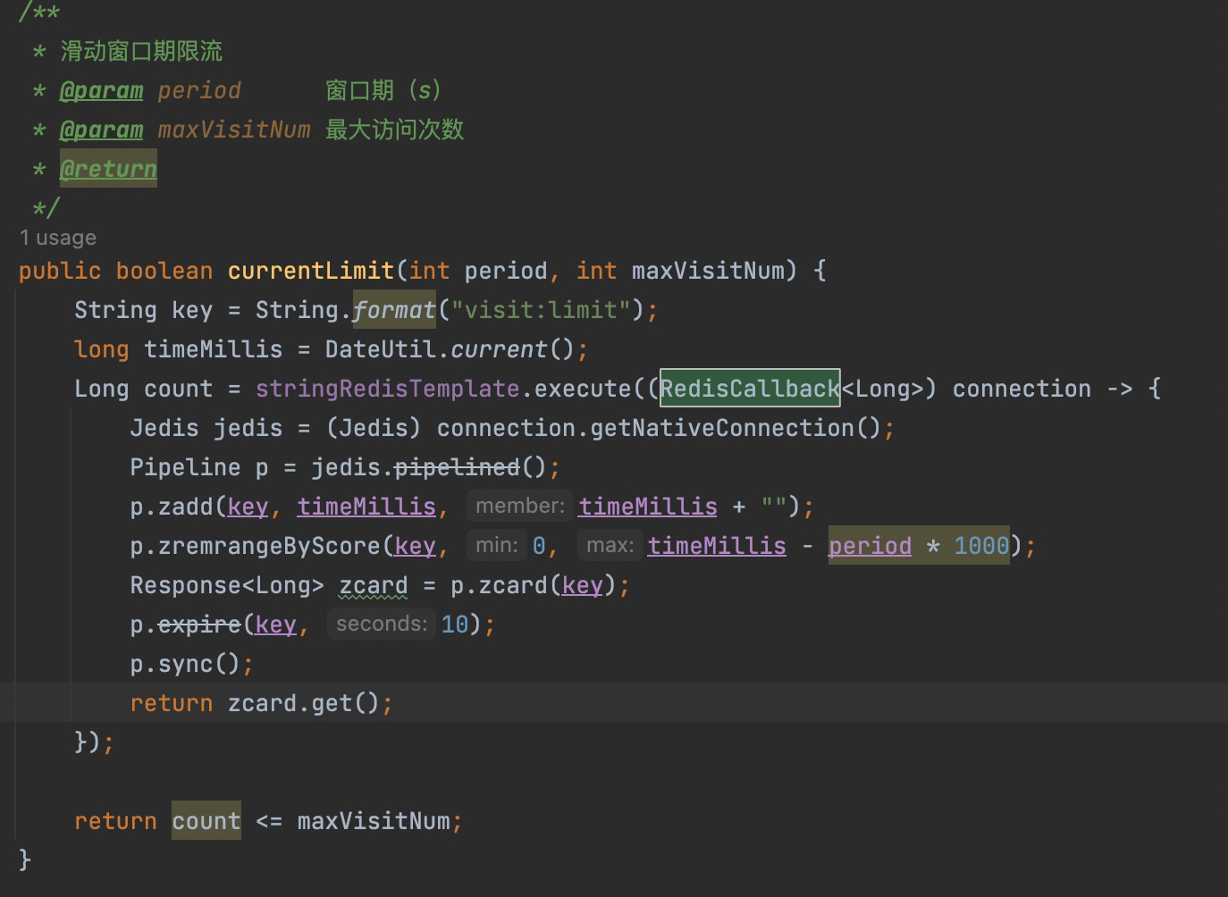Click the zcard variable declaration with warning underline
The width and height of the screenshot is (1228, 897).
pyautogui.click(x=373, y=585)
